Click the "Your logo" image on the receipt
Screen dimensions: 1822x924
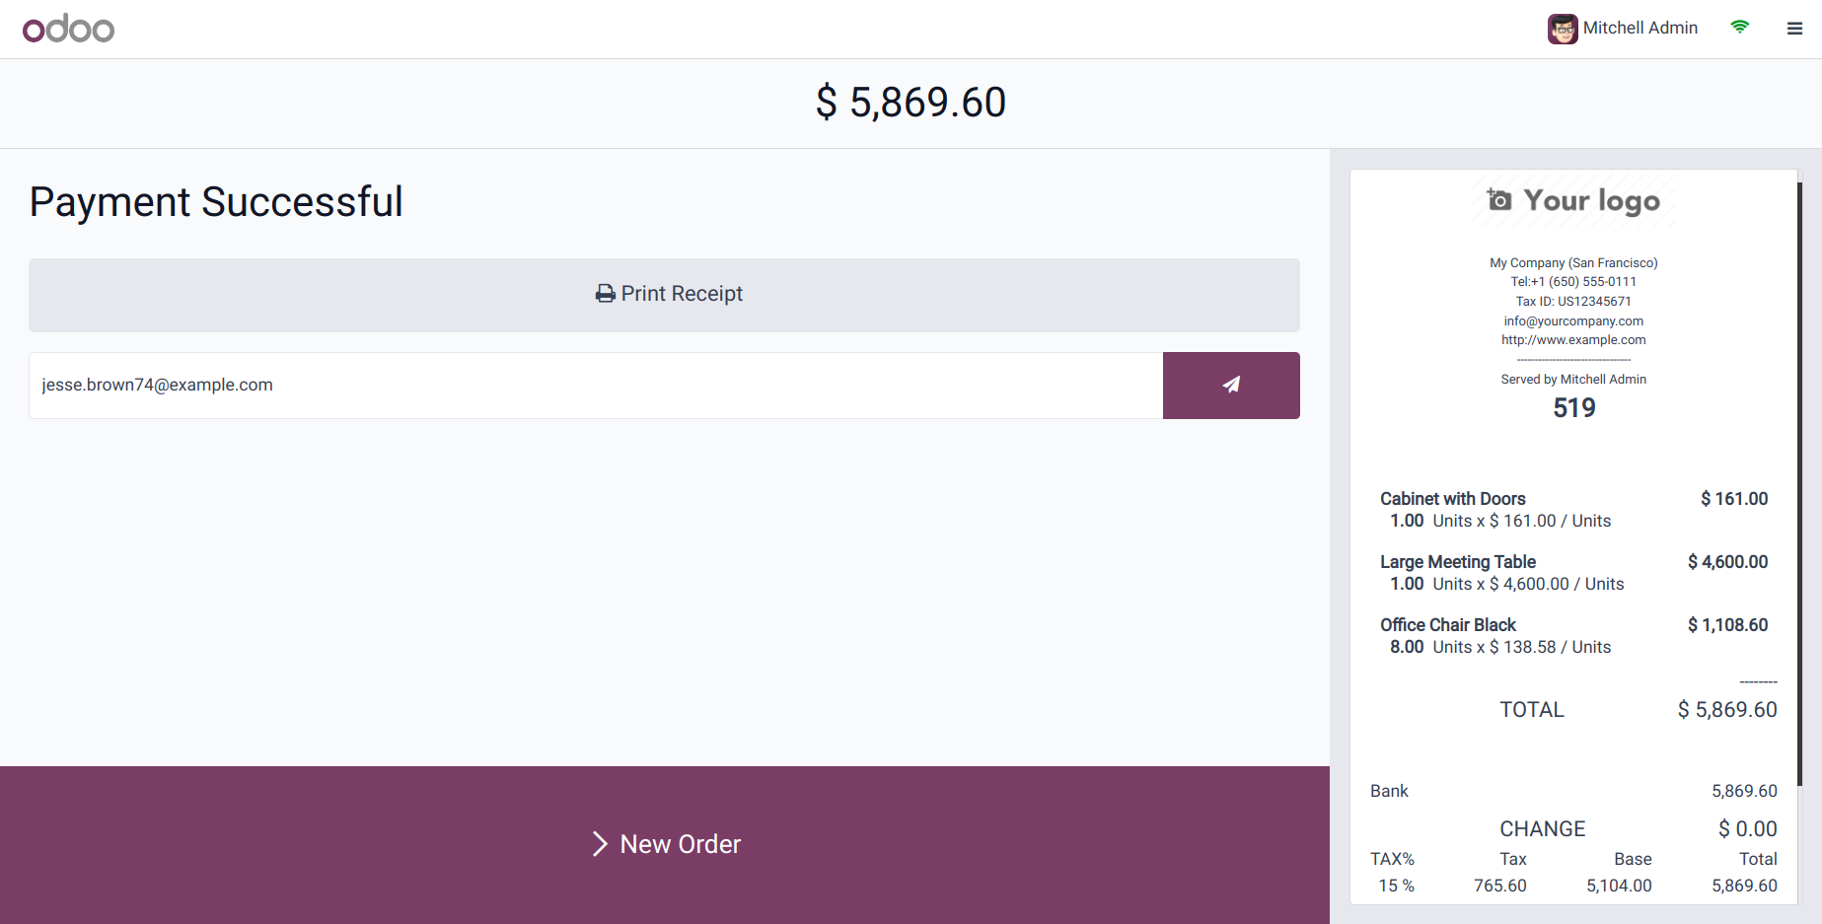coord(1573,201)
